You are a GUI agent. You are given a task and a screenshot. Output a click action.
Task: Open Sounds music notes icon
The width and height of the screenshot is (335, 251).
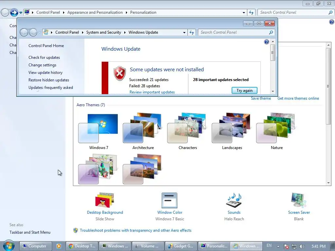click(x=234, y=200)
